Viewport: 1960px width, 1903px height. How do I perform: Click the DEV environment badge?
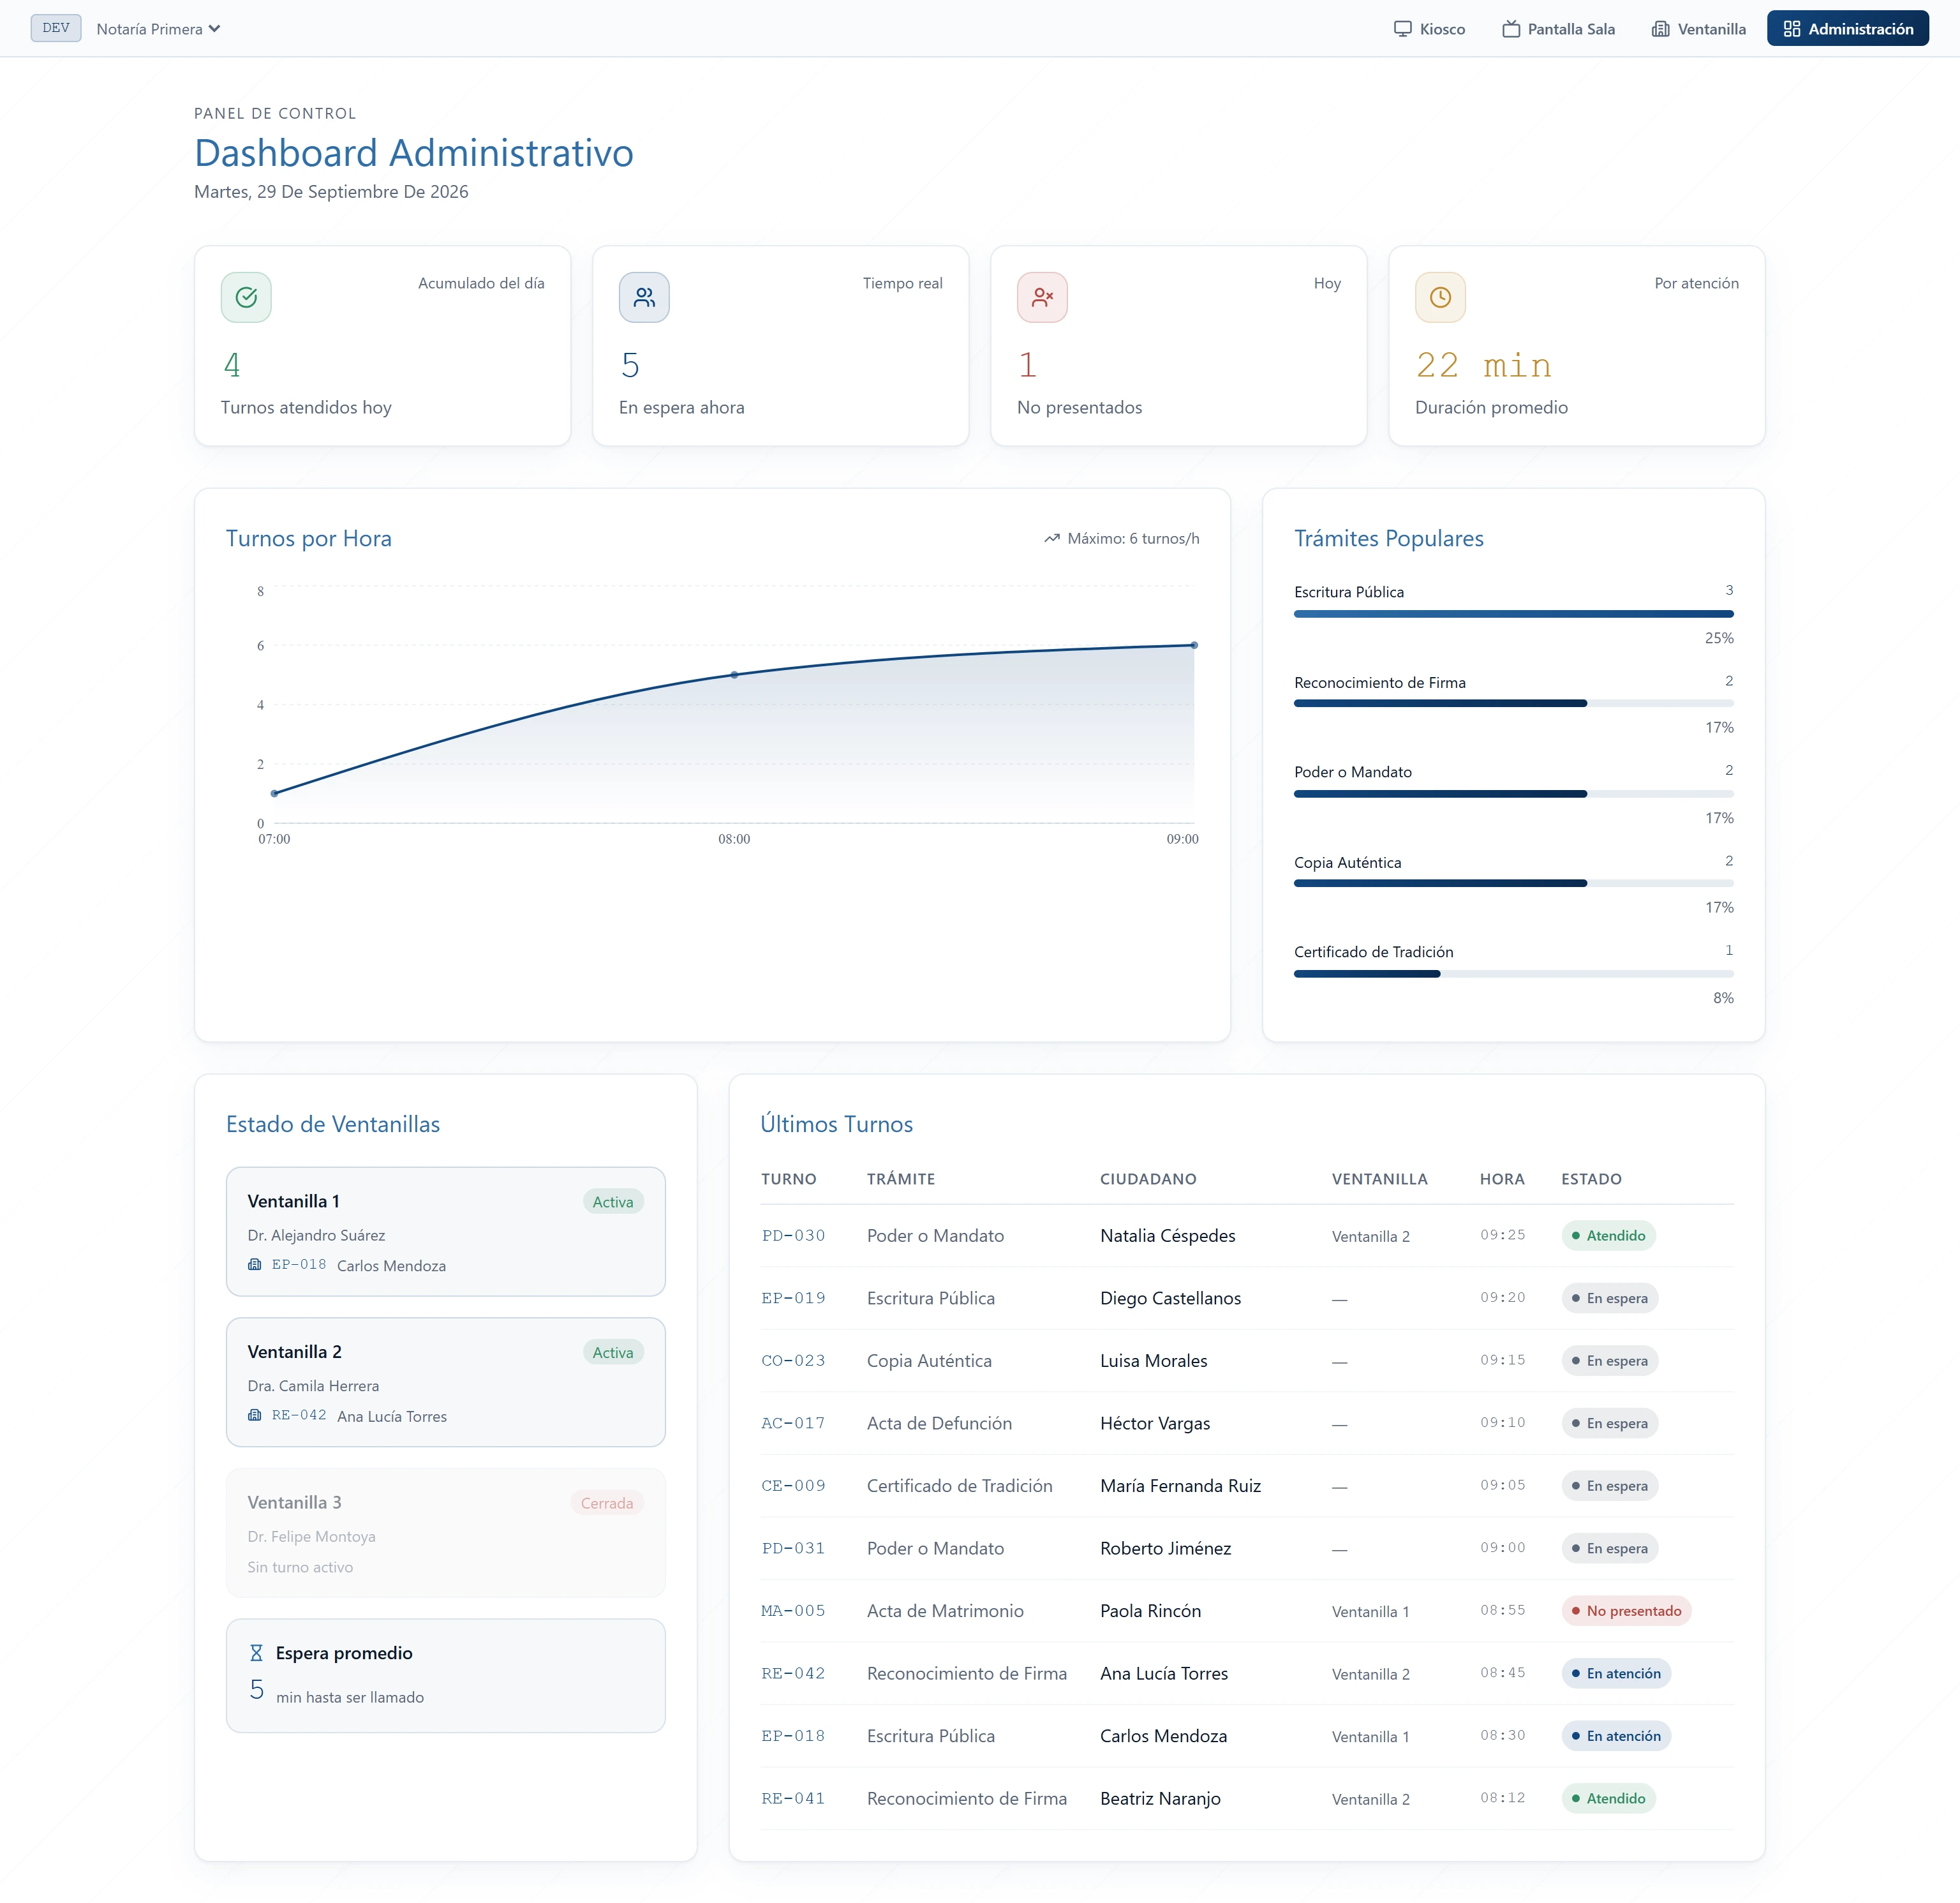56,28
